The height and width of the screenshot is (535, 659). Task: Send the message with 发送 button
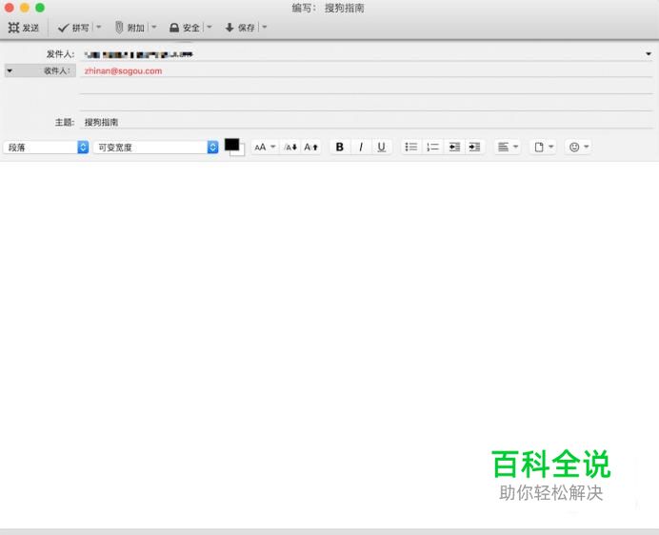point(24,28)
